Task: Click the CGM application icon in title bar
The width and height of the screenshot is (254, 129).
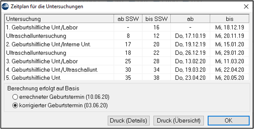Action: (5, 7)
